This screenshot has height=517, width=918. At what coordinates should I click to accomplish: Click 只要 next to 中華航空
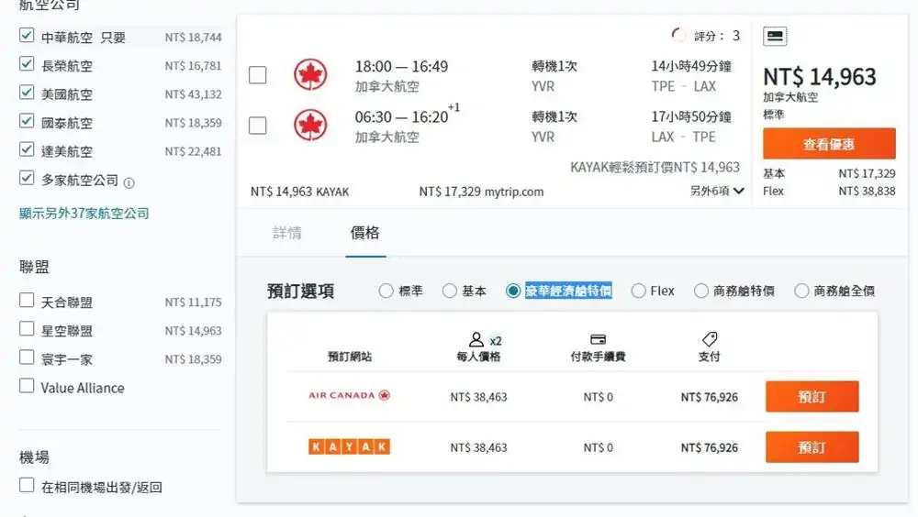coord(113,38)
